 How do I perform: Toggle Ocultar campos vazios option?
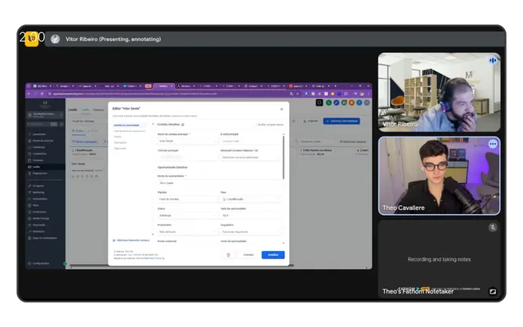point(270,124)
